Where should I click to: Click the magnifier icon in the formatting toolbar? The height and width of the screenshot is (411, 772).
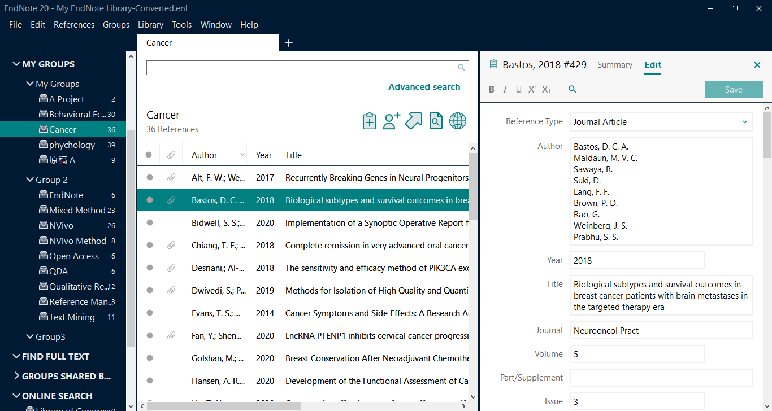pos(572,89)
